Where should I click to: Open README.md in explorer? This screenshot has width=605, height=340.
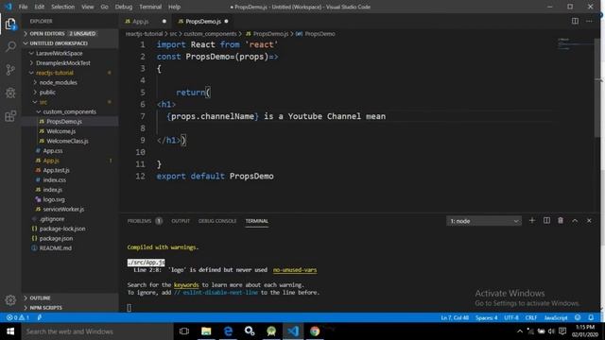click(55, 247)
